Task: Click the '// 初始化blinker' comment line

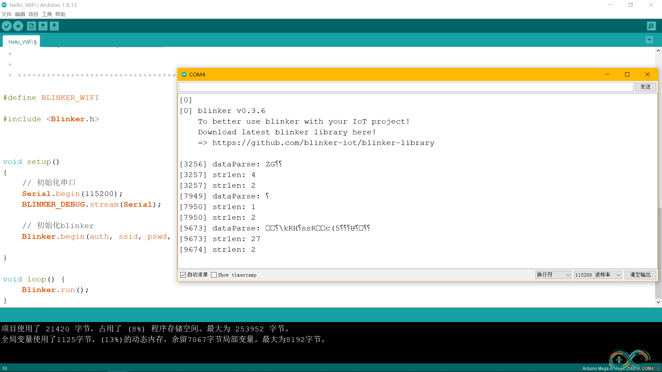Action: (x=58, y=226)
